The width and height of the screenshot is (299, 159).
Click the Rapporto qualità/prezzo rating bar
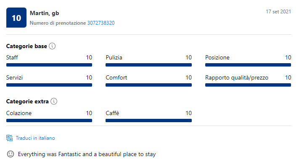(248, 85)
